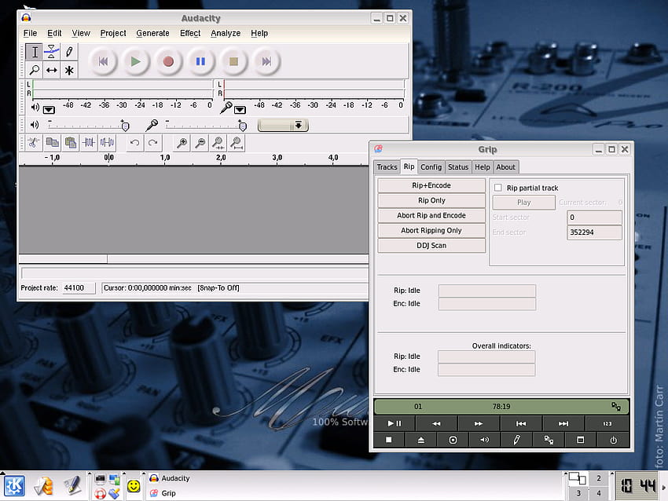Click the Rip+Encode button in Grip
Image resolution: width=668 pixels, height=501 pixels.
pyautogui.click(x=431, y=185)
